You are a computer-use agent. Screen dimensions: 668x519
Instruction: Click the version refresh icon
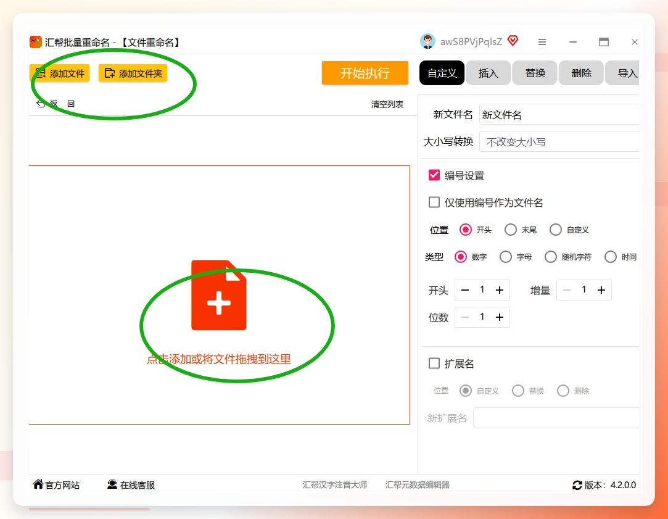point(577,485)
